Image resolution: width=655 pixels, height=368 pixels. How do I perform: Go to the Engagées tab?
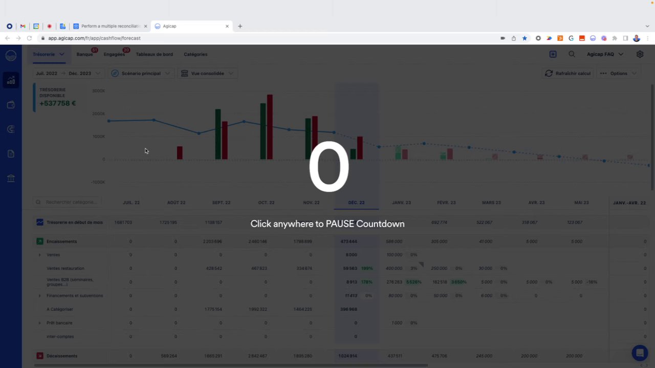click(x=114, y=54)
